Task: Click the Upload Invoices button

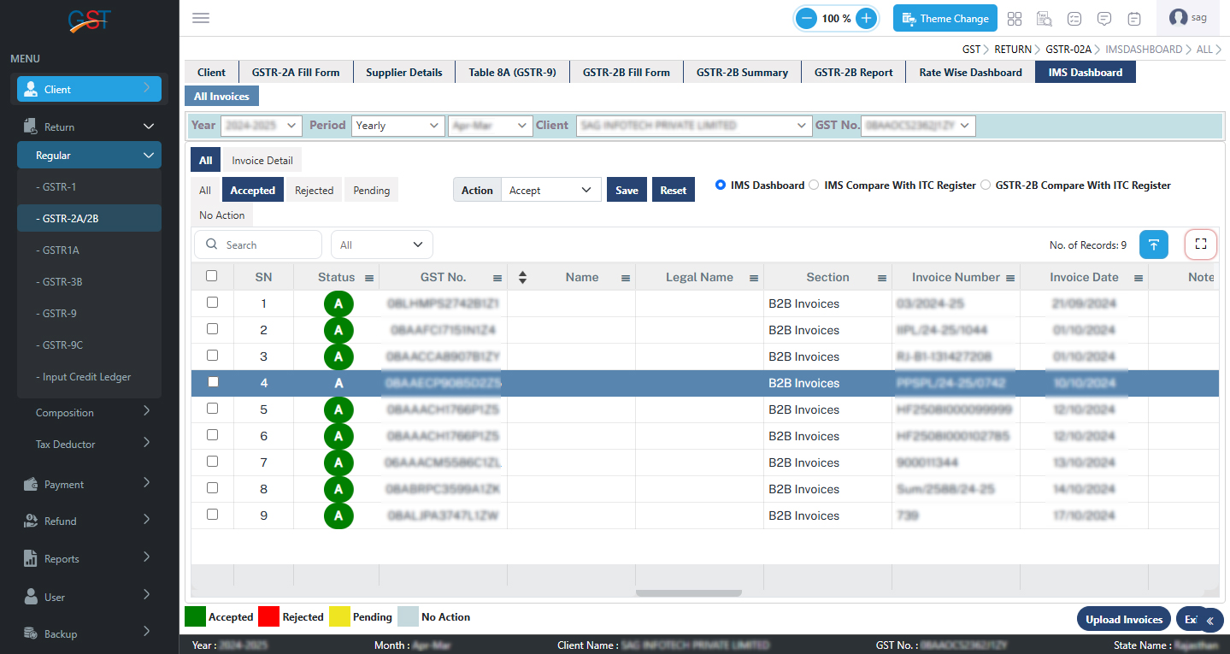Action: [1123, 620]
